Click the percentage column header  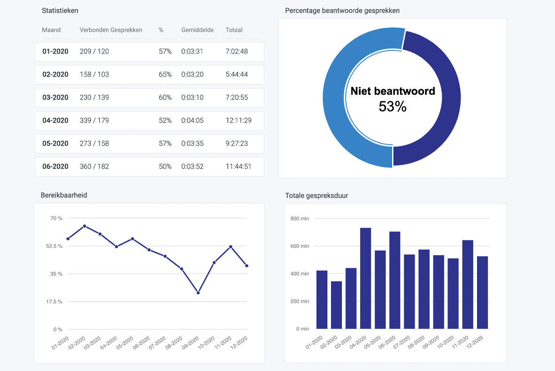click(161, 30)
